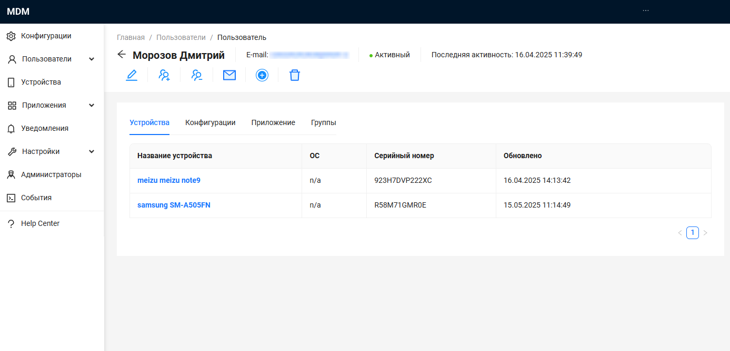
Task: Open the three-dots menu in header
Action: click(646, 11)
